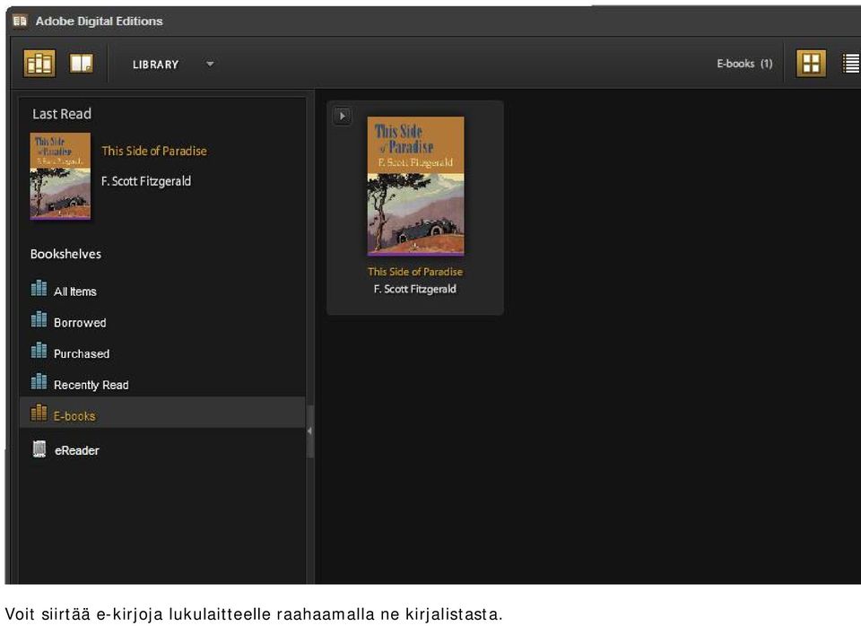
Task: Collapse the left panel with splitter arrow
Action: tap(309, 431)
